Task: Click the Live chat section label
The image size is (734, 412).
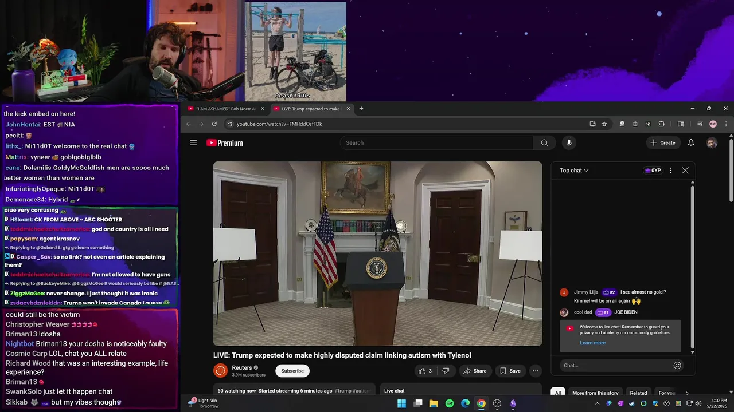Action: coord(395,391)
